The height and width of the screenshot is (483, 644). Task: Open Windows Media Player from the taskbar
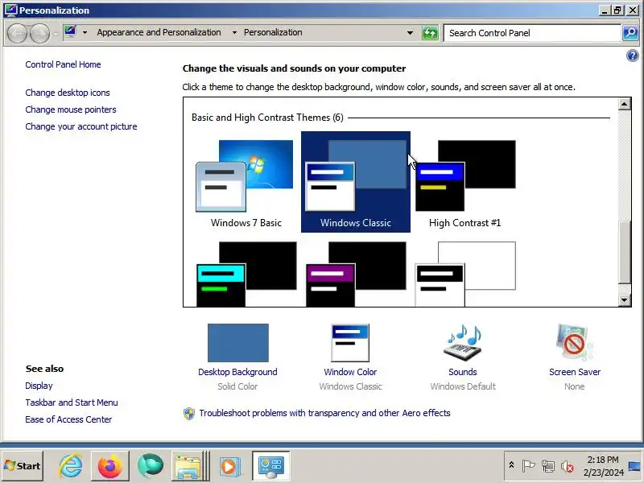coord(229,466)
